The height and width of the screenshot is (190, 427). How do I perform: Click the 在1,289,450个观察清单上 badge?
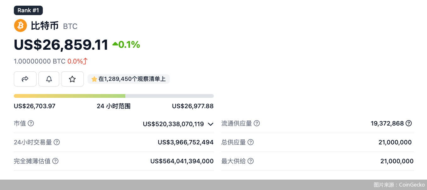[128, 79]
